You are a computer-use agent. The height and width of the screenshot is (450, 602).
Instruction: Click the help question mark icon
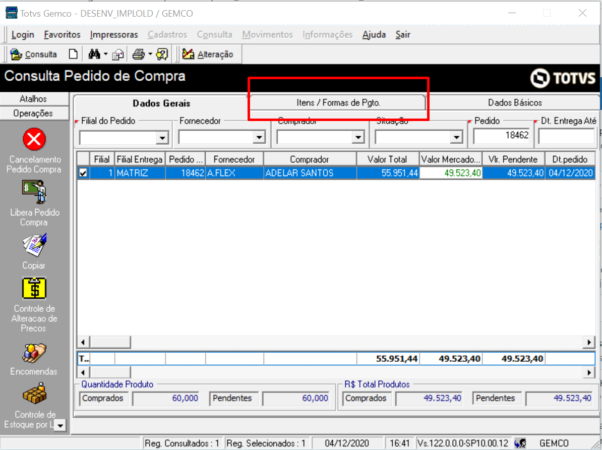(x=162, y=54)
